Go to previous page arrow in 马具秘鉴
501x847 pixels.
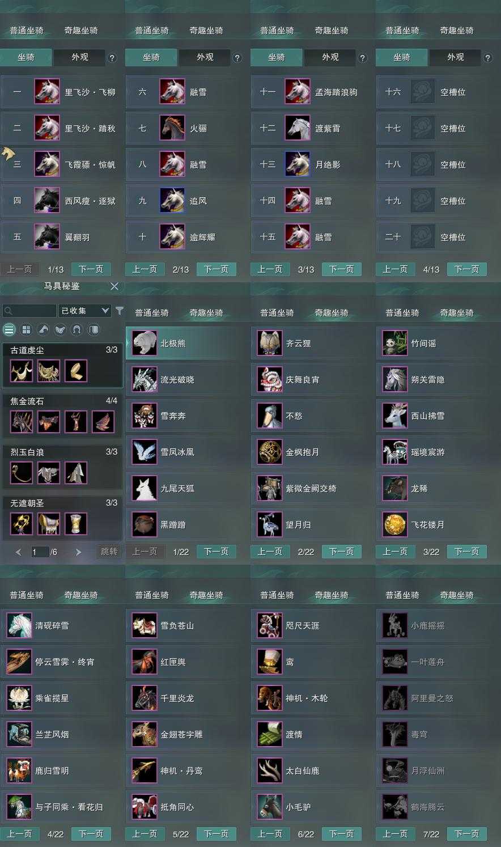(18, 552)
